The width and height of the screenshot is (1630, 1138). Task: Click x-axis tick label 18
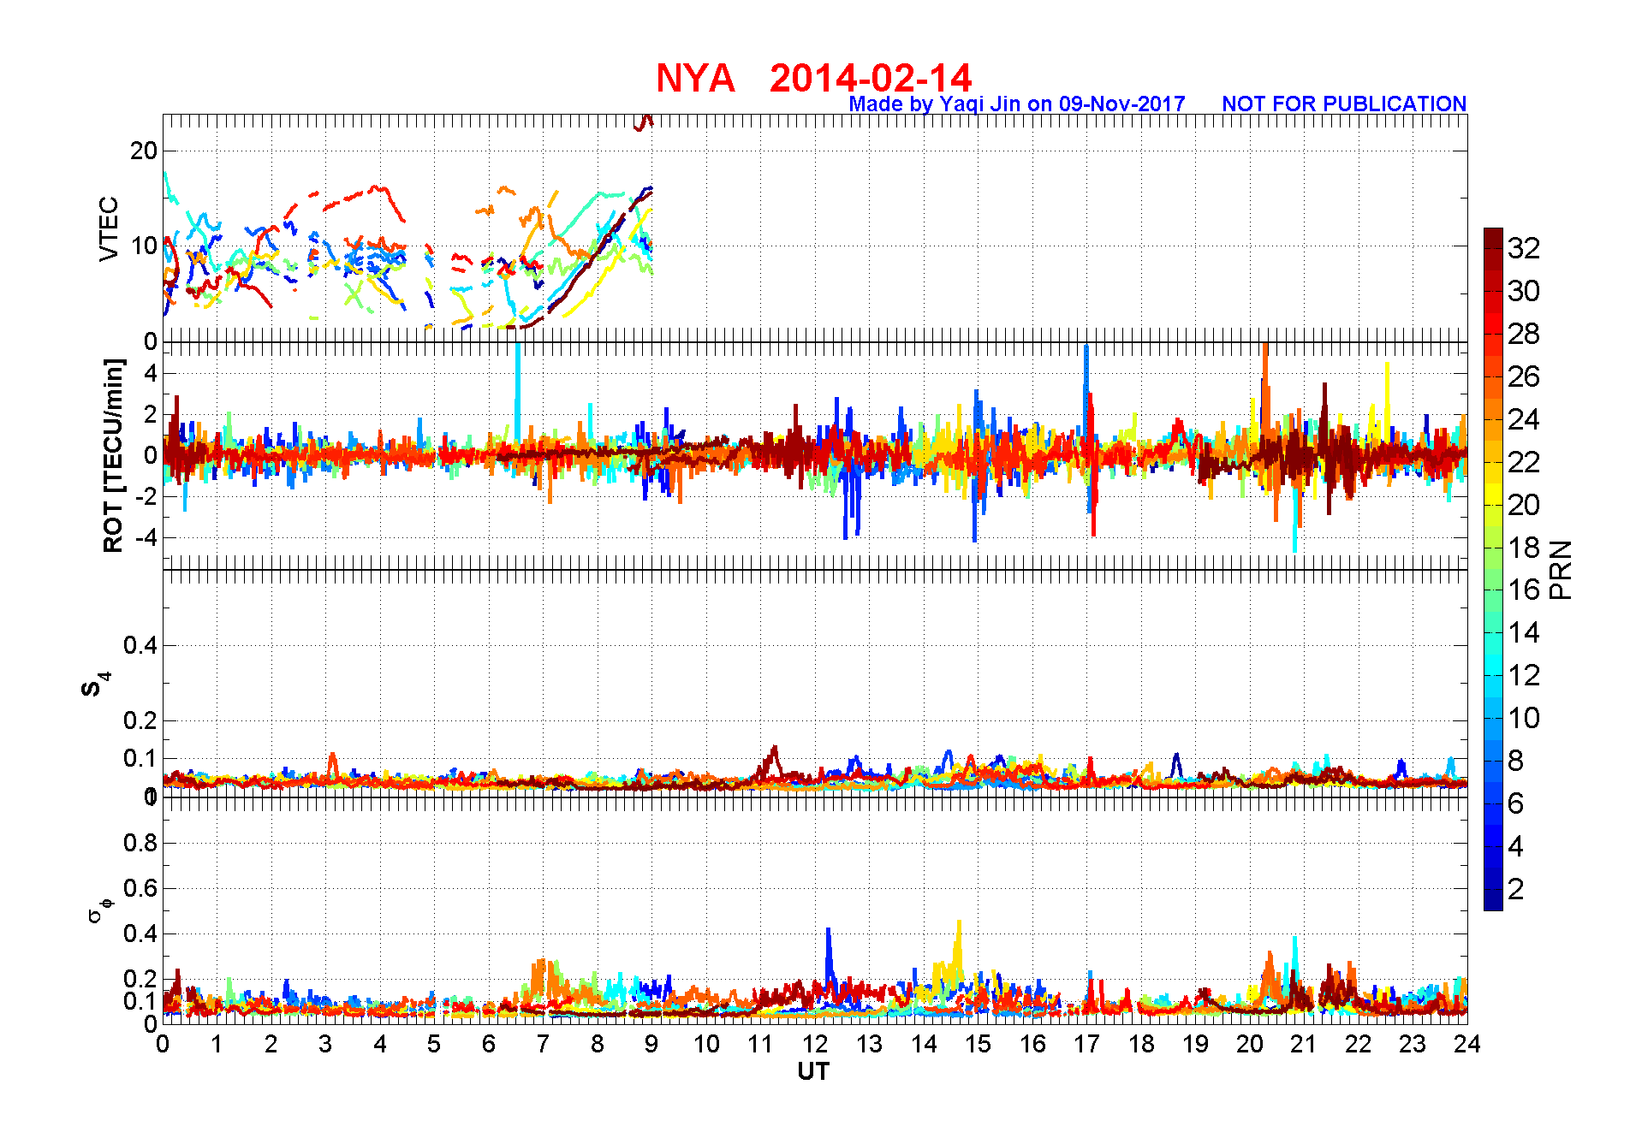point(1141,1044)
